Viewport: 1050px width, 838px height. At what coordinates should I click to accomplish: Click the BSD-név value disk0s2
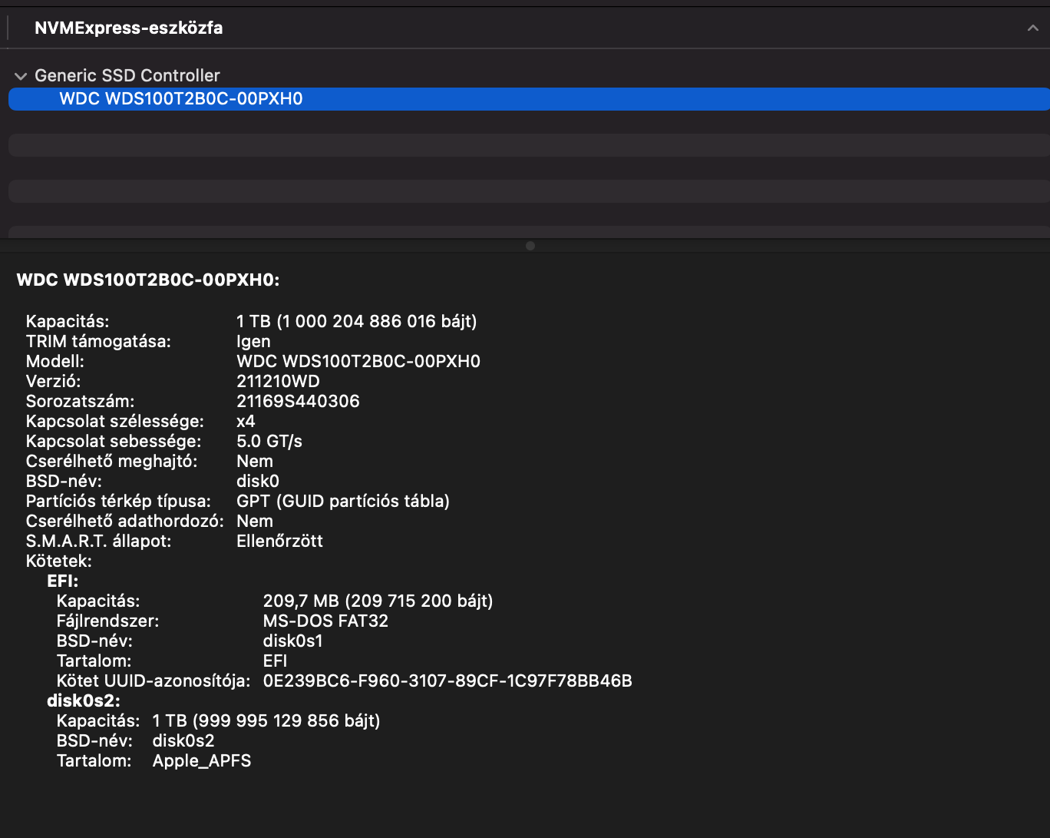pos(183,740)
